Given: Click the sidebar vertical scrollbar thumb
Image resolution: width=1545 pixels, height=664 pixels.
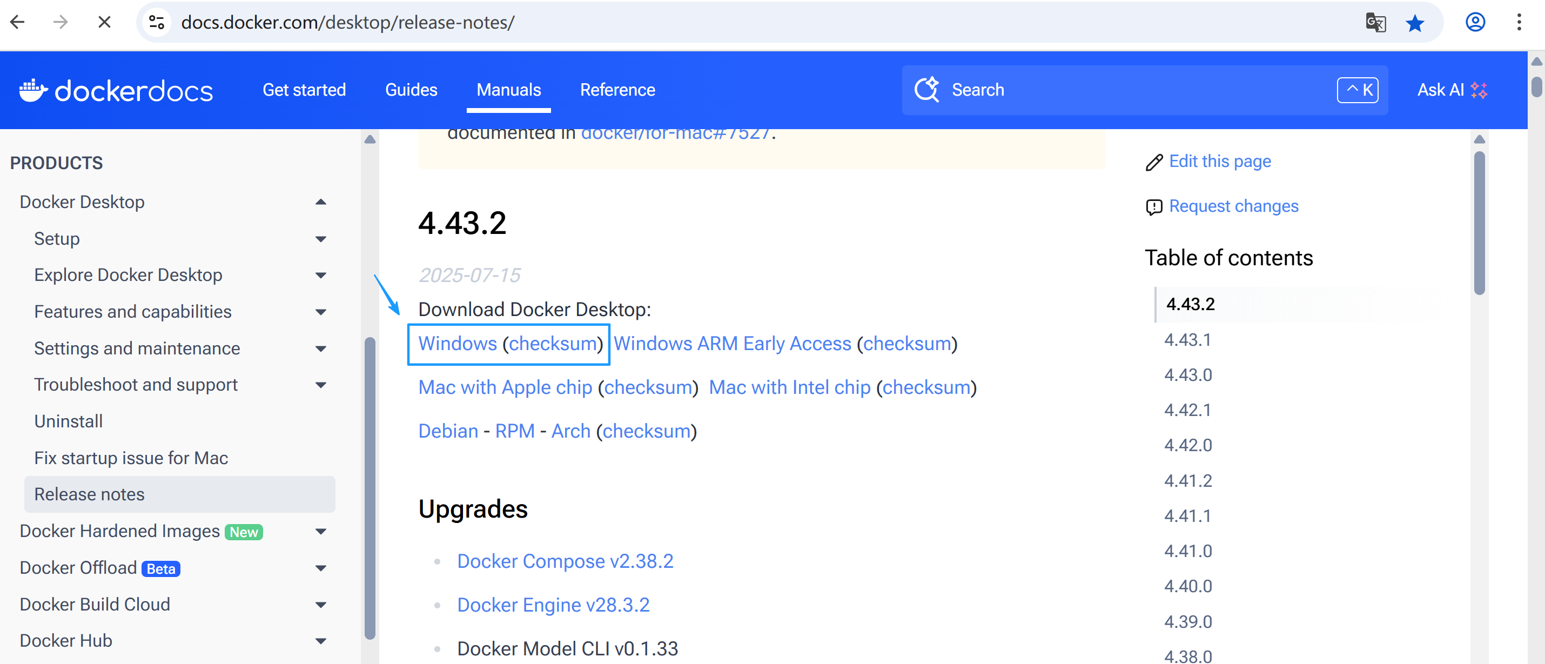Looking at the screenshot, I should tap(370, 489).
